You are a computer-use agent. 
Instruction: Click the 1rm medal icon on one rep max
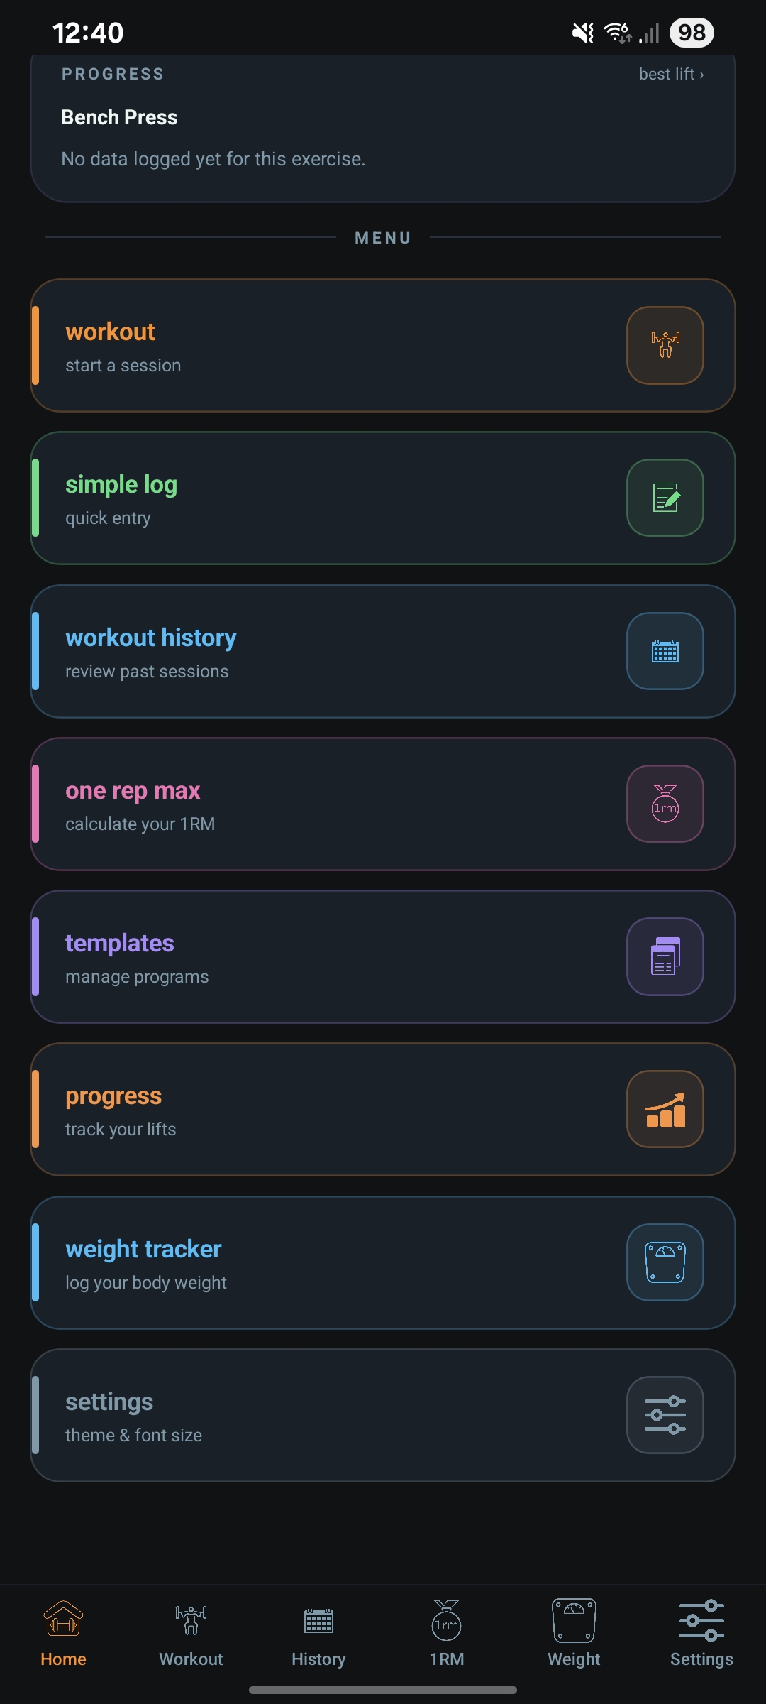(x=665, y=804)
